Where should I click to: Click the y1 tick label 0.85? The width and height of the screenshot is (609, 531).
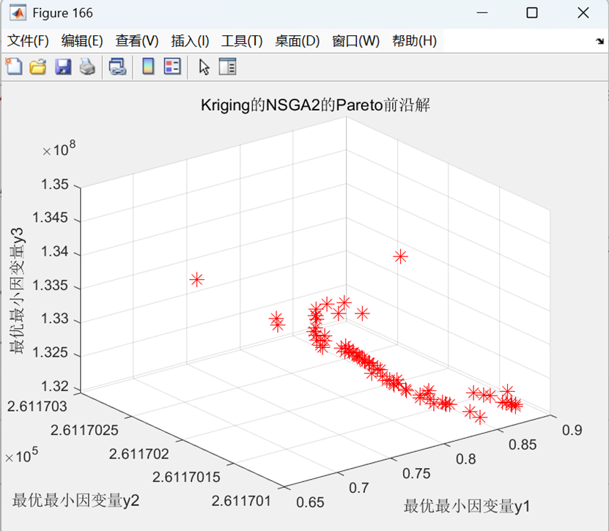coord(523,445)
